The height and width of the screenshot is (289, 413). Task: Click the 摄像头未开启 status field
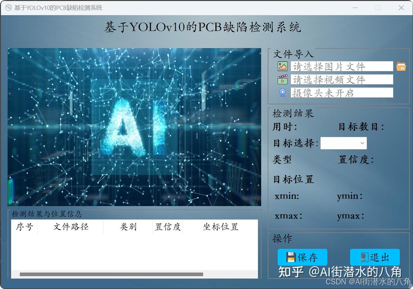342,92
